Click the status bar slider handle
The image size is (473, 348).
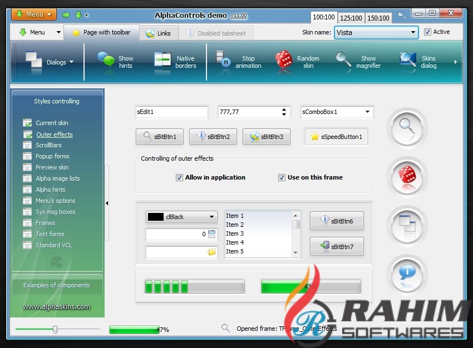pos(55,329)
